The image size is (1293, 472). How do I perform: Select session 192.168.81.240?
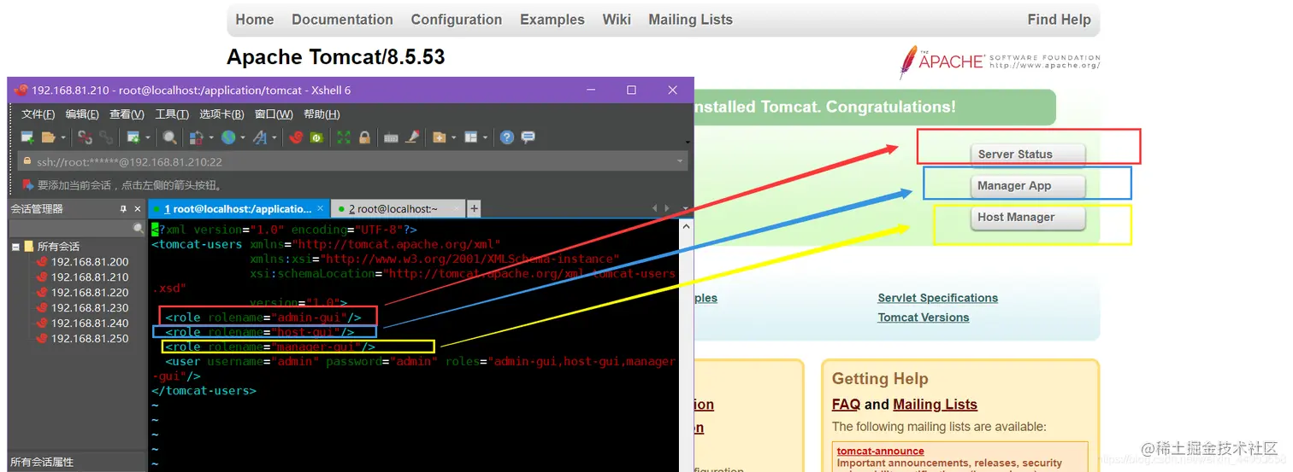point(89,323)
